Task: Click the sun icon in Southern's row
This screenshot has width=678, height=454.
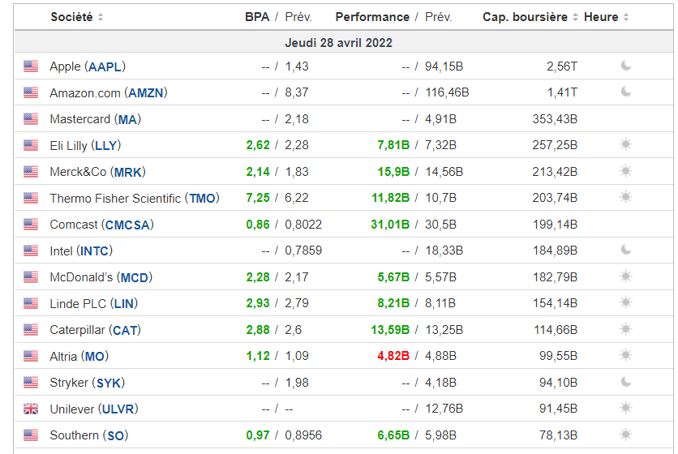Action: (625, 435)
